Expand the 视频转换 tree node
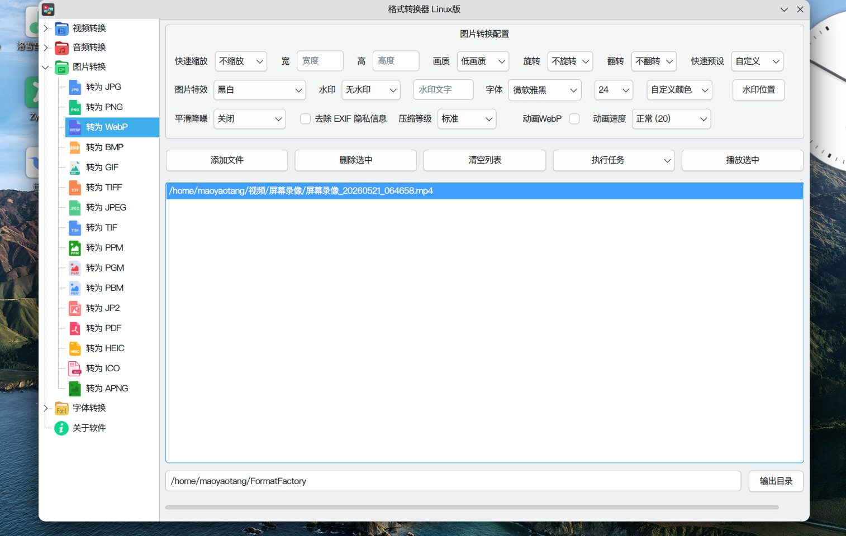The image size is (846, 536). pyautogui.click(x=46, y=28)
